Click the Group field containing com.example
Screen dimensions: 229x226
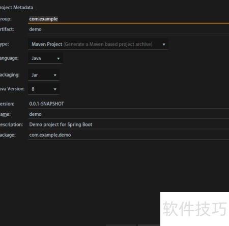pyautogui.click(x=128, y=19)
